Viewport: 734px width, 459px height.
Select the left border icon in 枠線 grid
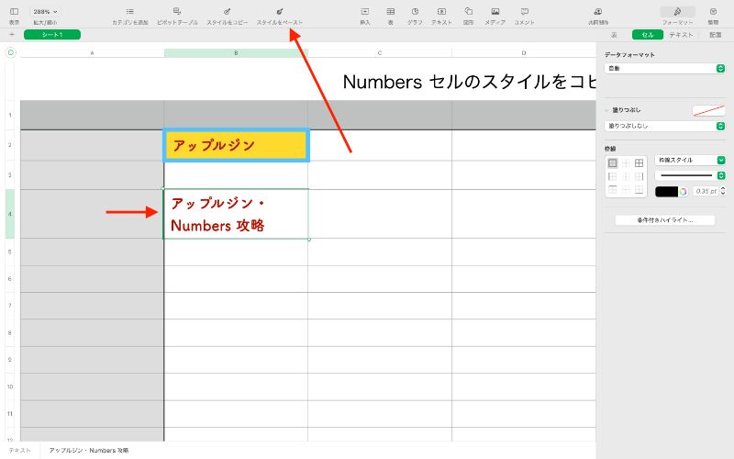tap(612, 176)
